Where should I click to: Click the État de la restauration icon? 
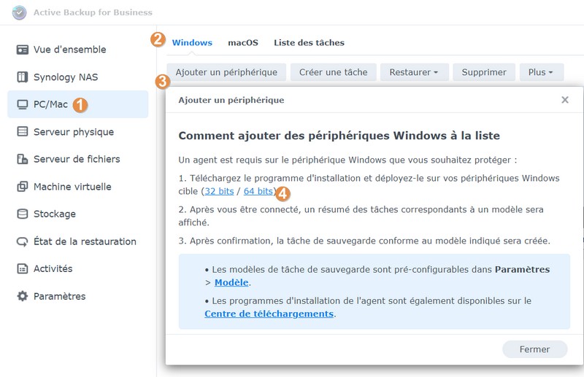[22, 241]
